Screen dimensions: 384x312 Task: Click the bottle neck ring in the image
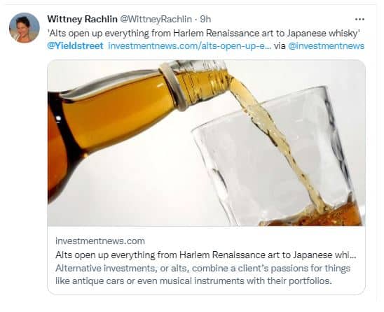coord(174,86)
